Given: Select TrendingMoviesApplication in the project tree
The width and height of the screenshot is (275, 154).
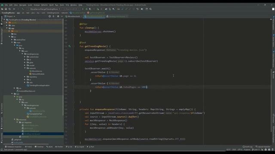Looking at the screenshot, I should pos(38,86).
